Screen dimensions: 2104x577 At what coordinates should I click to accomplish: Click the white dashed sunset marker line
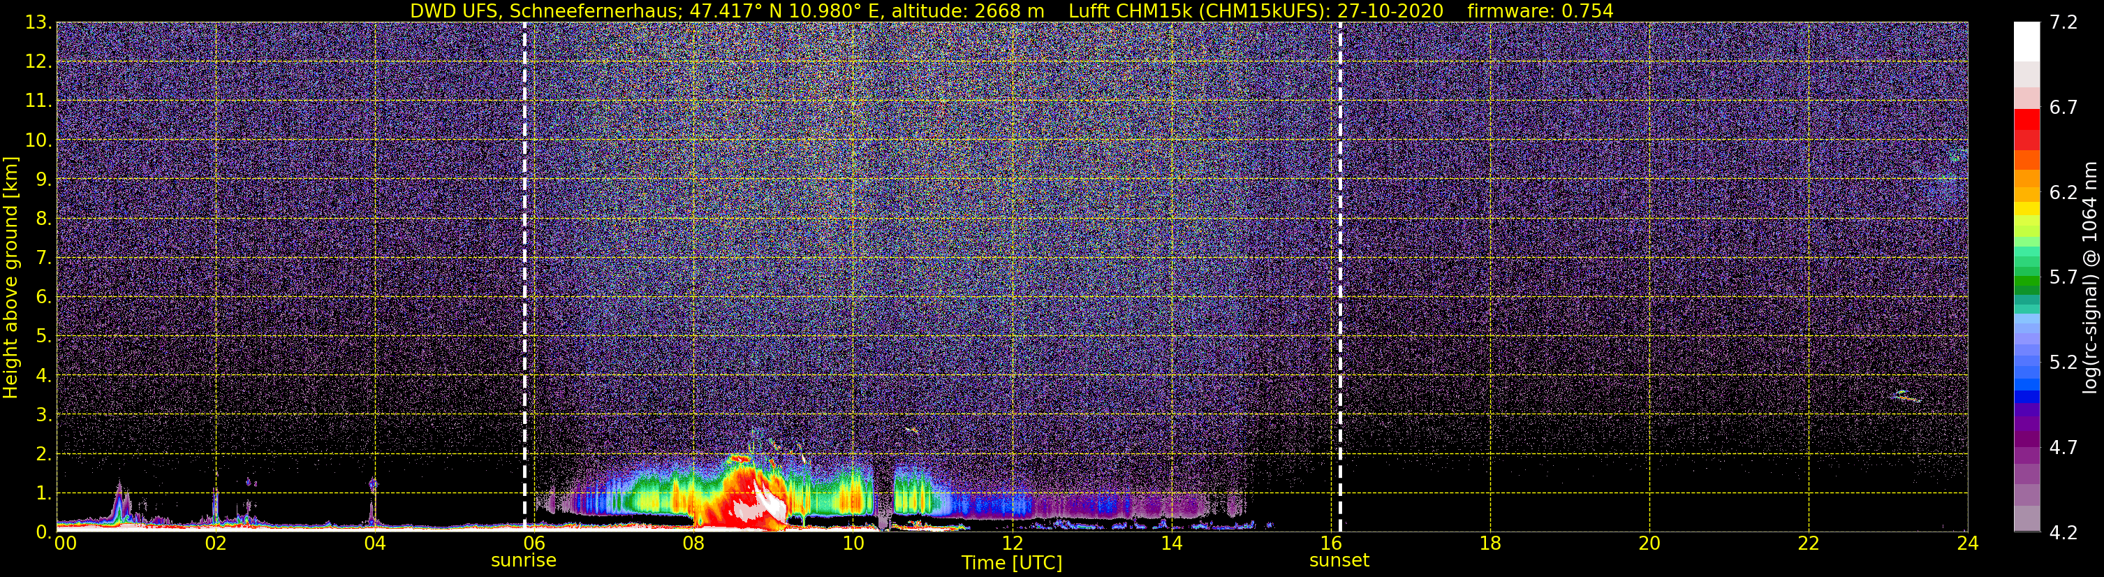1340,276
